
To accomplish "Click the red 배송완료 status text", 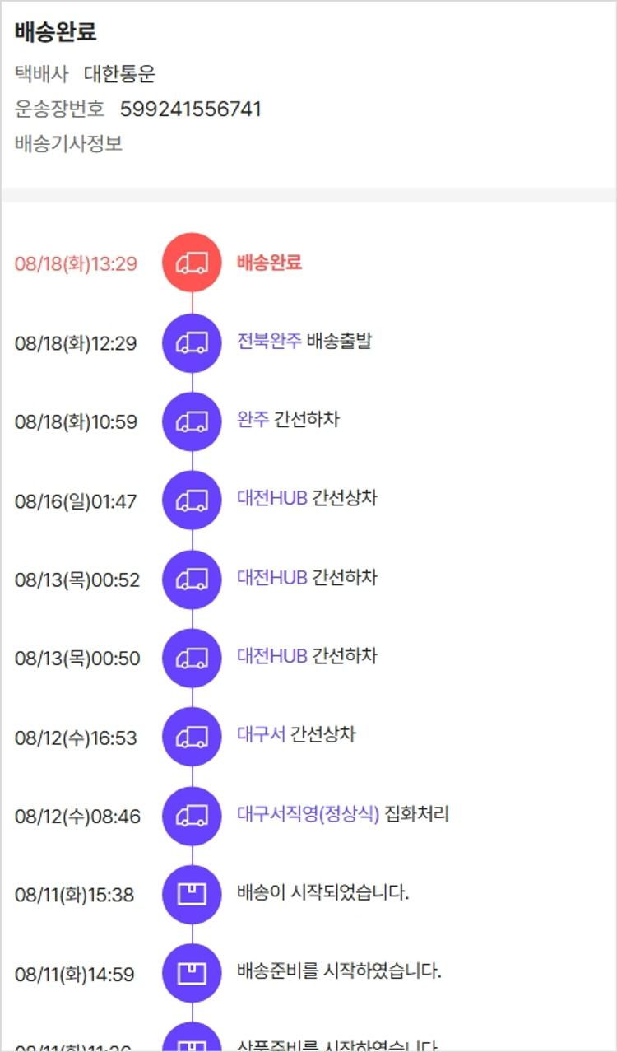I will pos(269,263).
